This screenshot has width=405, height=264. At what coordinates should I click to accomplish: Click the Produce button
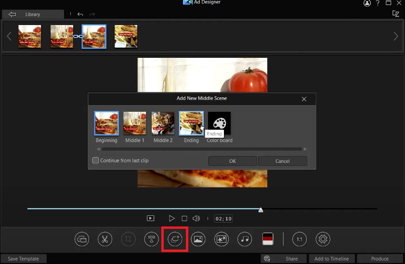click(379, 259)
